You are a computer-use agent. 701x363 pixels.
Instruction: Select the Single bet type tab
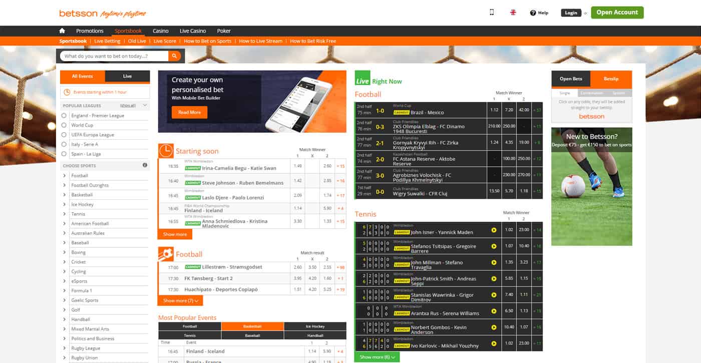(565, 93)
